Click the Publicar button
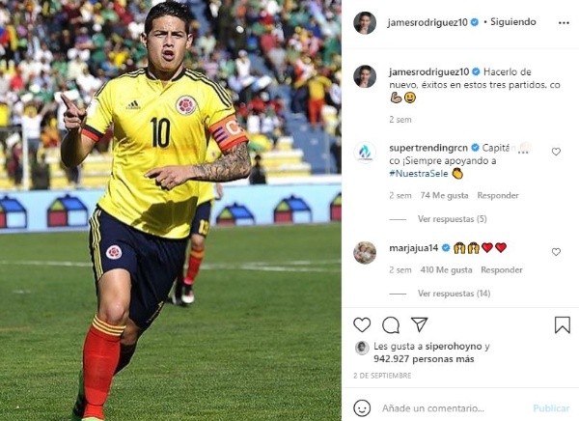This screenshot has height=421, width=579. click(x=551, y=408)
